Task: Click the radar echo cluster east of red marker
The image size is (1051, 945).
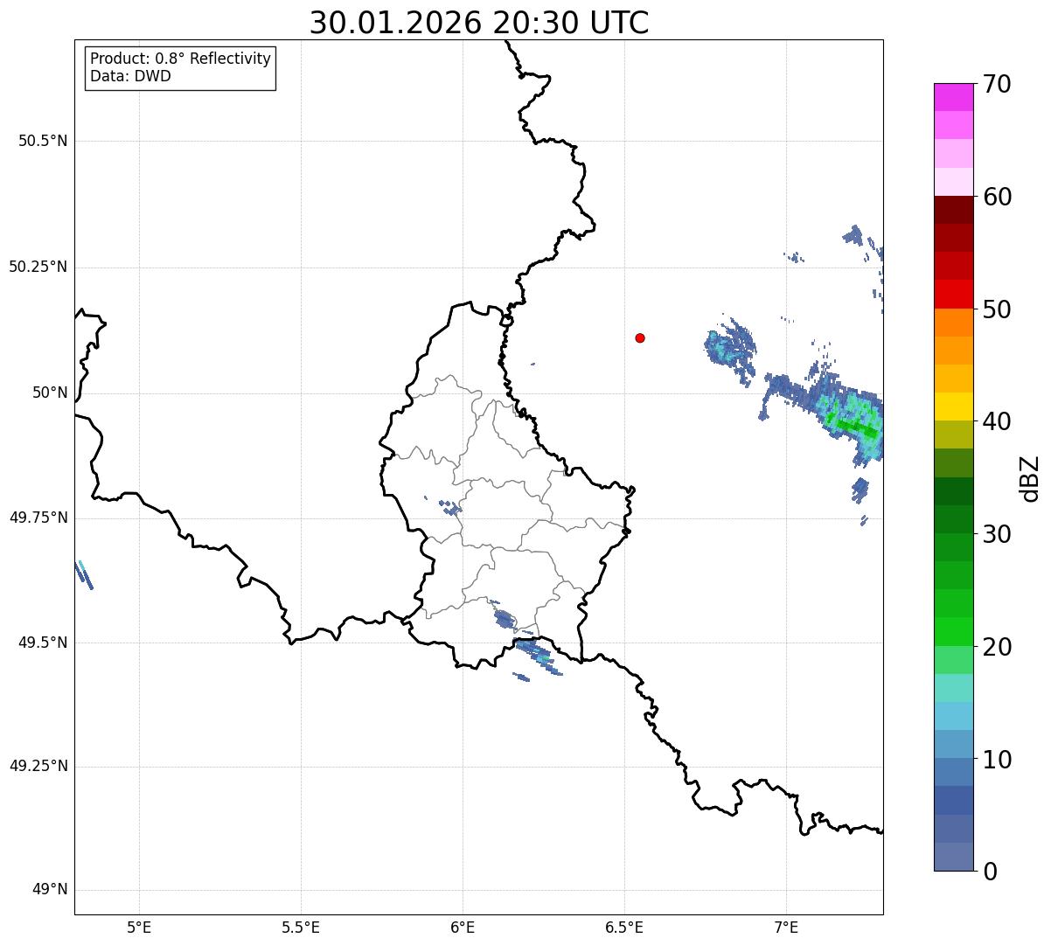Action: tap(730, 348)
